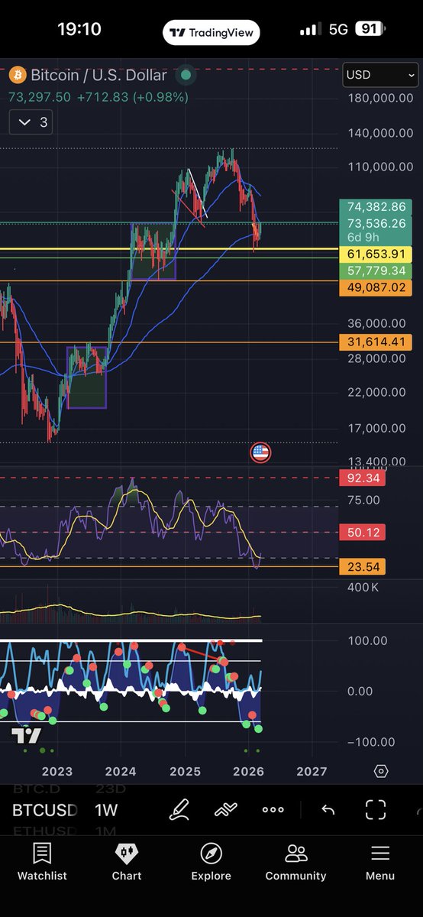The width and height of the screenshot is (423, 917).
Task: Tap the US flag economic event marker
Action: pos(260,452)
